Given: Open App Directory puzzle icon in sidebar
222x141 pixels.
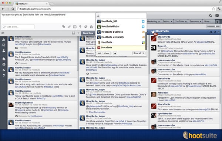Looking at the screenshot, I should (x=4, y=59).
